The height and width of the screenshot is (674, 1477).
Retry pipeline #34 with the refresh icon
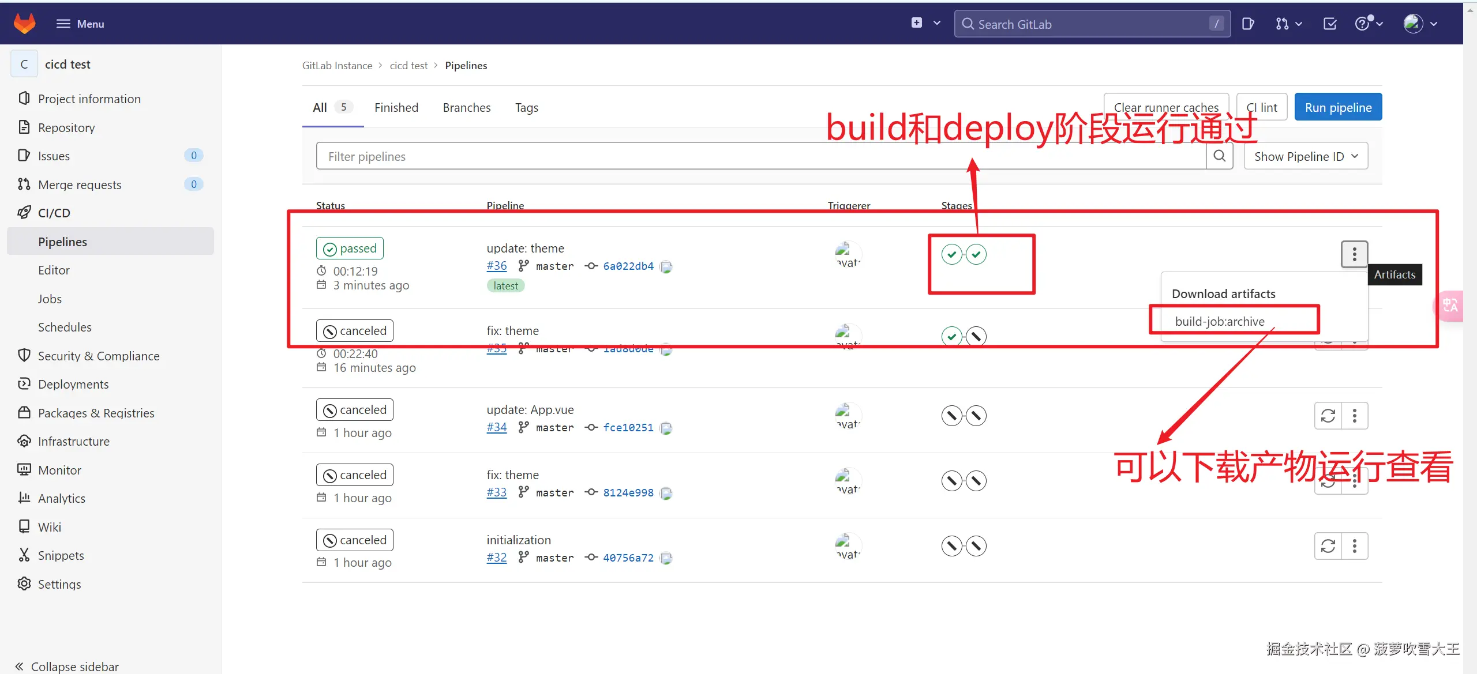click(1328, 416)
